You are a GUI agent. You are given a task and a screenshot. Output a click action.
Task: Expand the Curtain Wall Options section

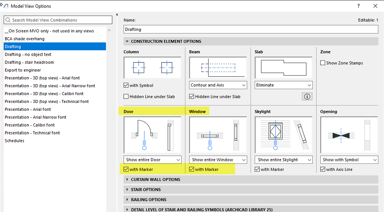click(156, 180)
